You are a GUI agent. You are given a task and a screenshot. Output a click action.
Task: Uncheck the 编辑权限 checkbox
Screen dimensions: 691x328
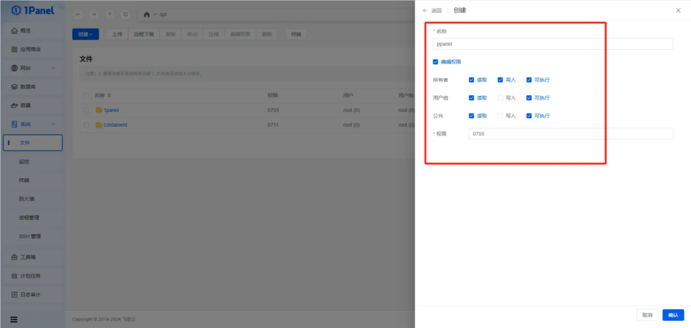click(x=436, y=61)
